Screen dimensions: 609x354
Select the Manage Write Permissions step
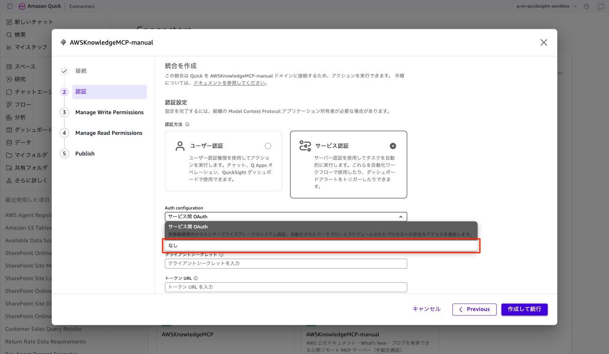(110, 112)
